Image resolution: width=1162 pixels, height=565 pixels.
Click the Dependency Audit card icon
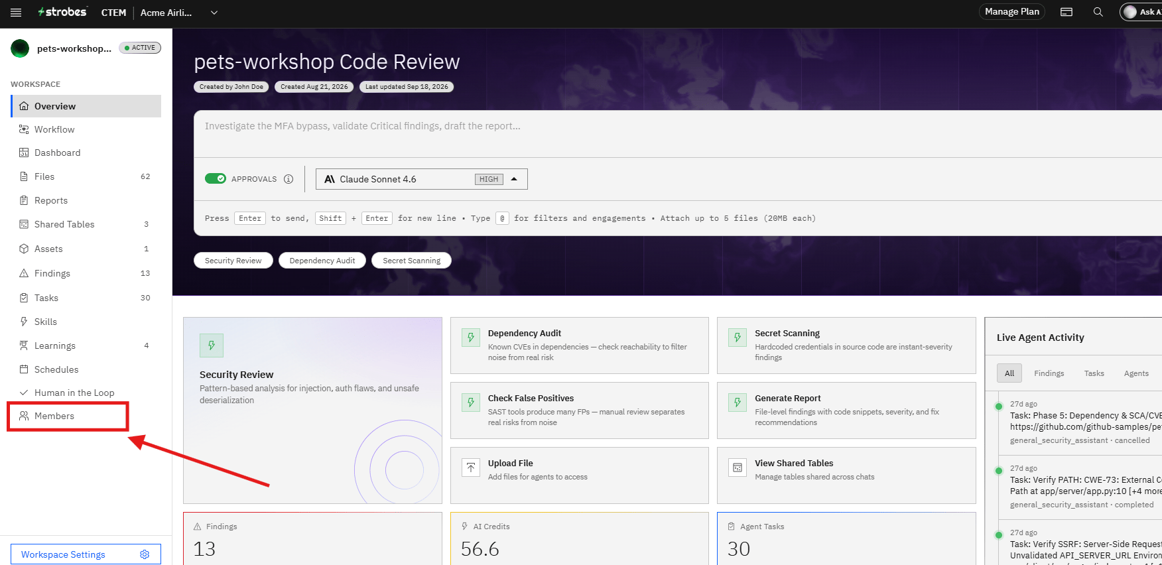(x=471, y=338)
